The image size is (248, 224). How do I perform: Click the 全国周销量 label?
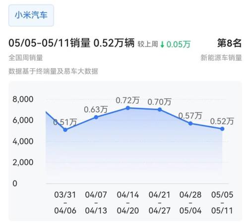click(26, 58)
